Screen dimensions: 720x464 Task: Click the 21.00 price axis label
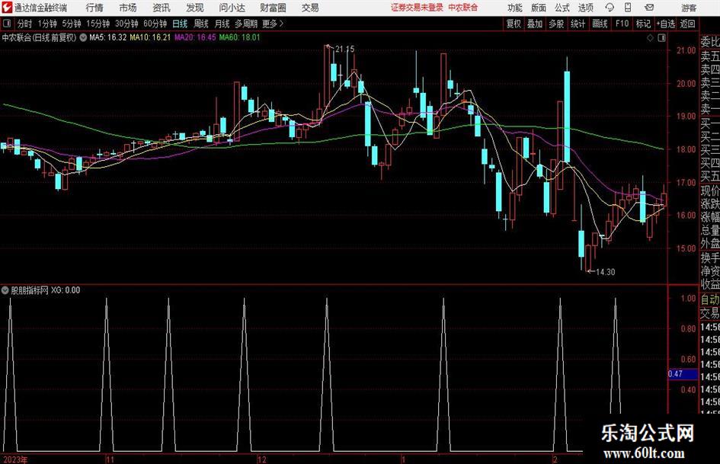point(686,50)
